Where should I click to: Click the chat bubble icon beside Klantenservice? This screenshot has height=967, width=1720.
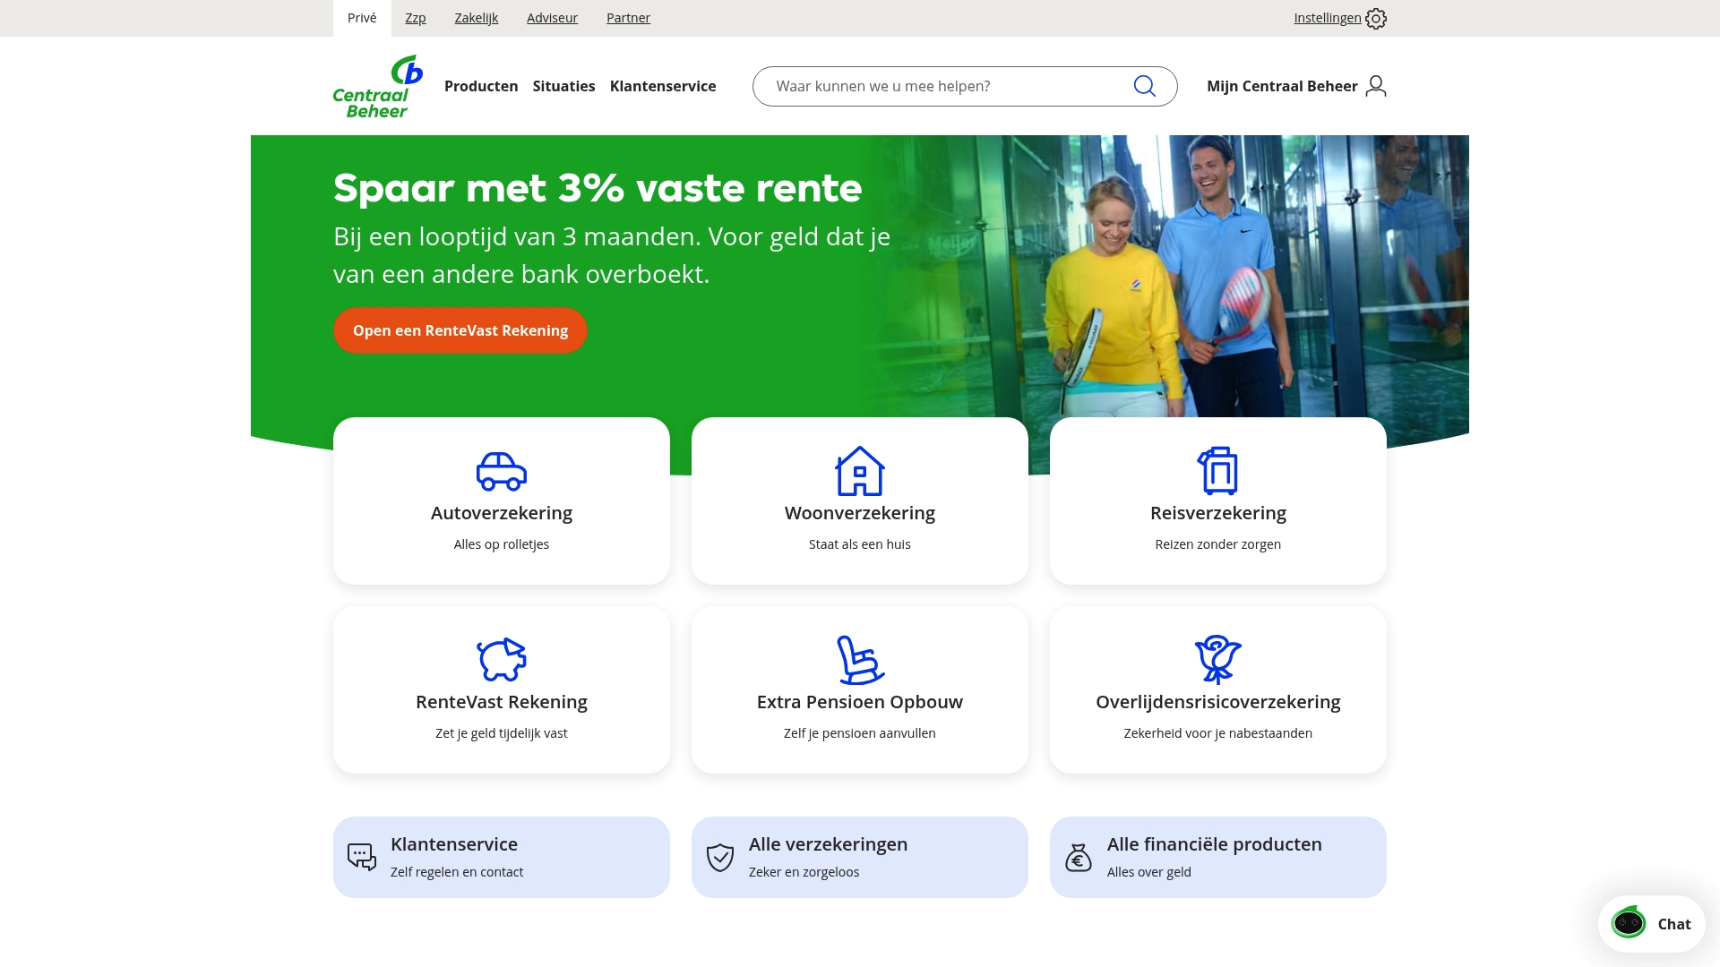click(360, 856)
